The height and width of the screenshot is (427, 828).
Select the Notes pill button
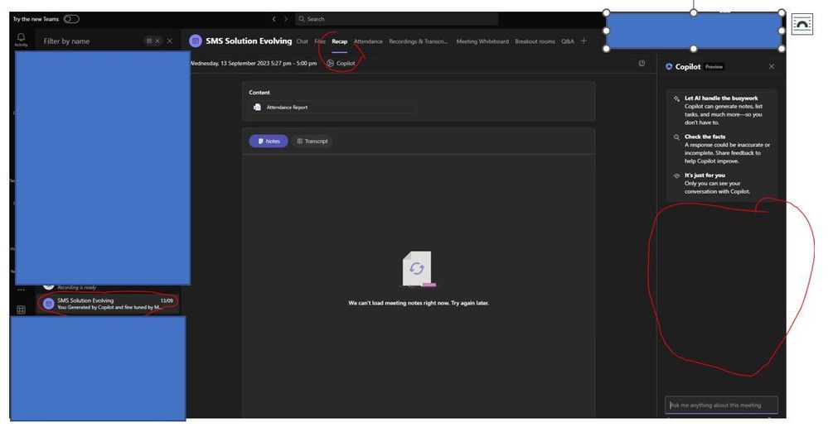pyautogui.click(x=269, y=141)
